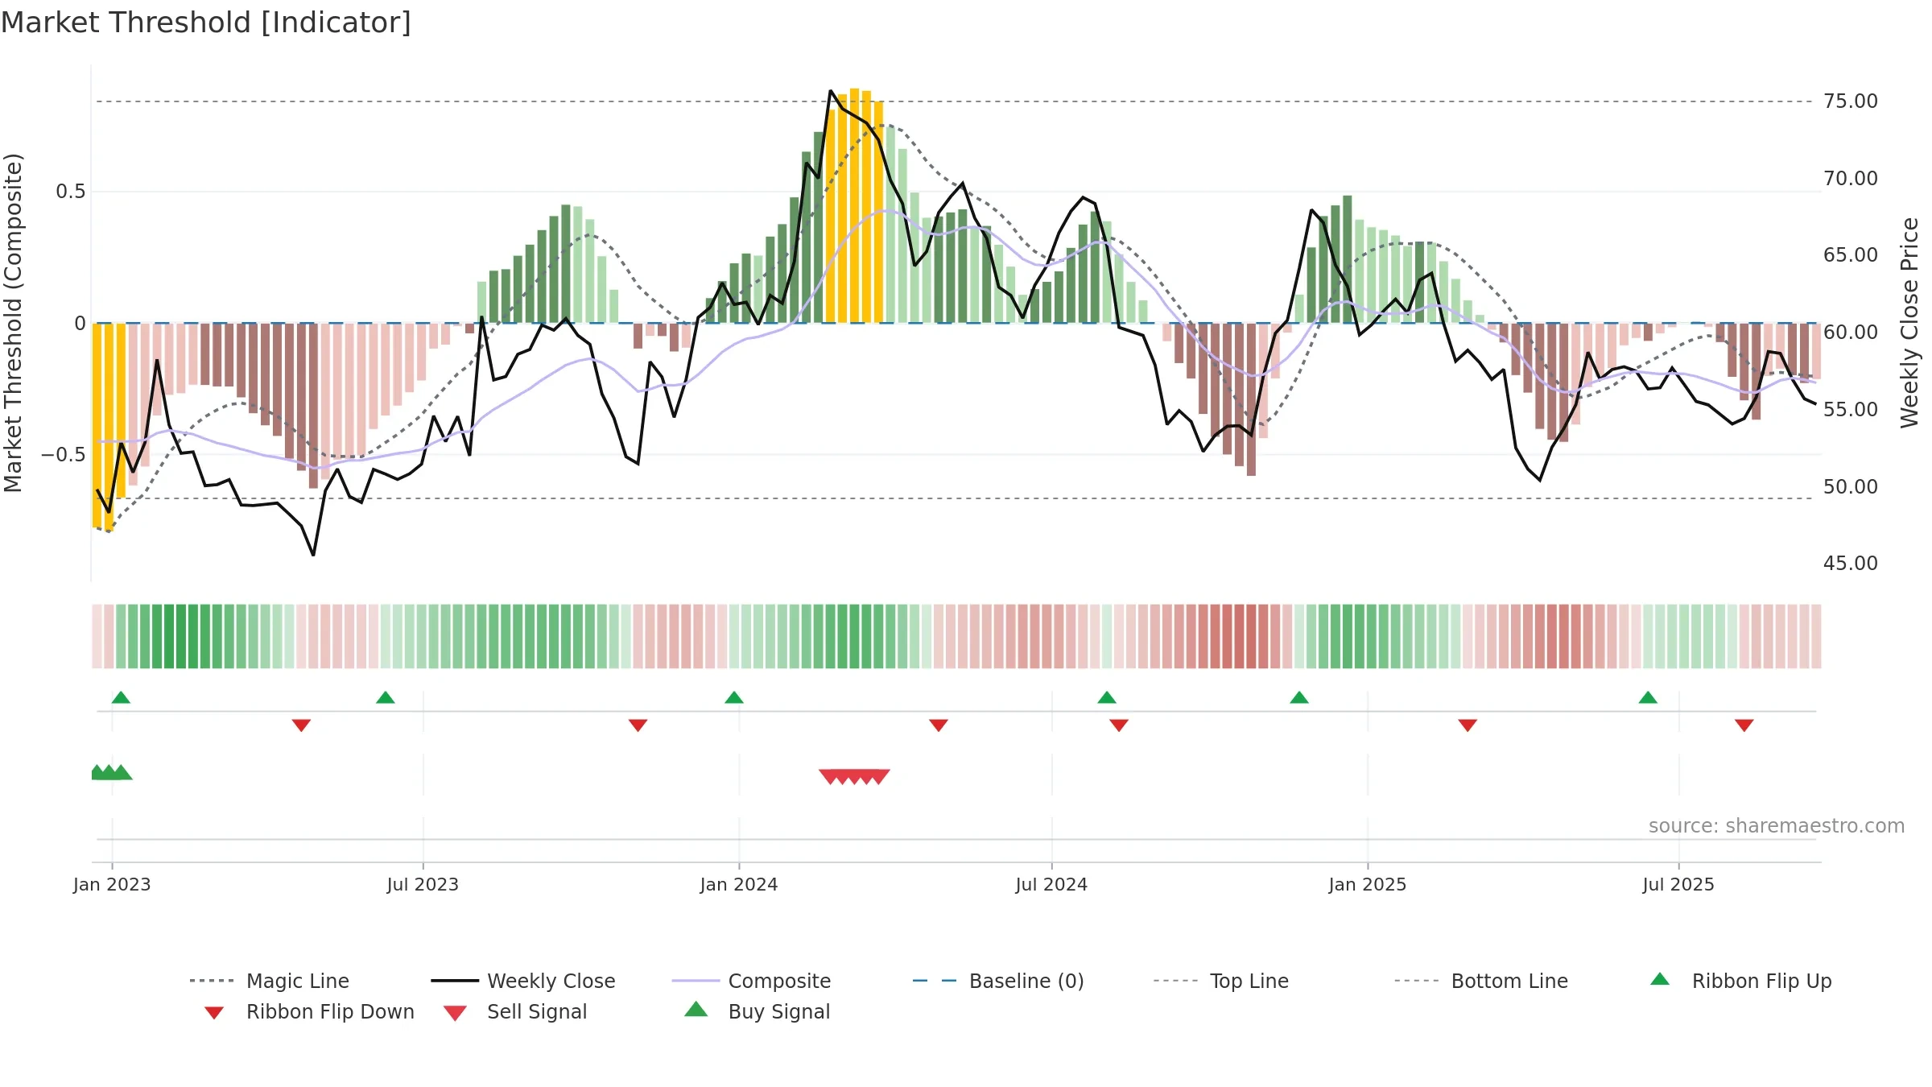Viewport: 1932px width, 1087px height.
Task: Click the source: sharemaestro.com text
Action: click(x=1777, y=826)
